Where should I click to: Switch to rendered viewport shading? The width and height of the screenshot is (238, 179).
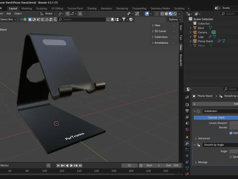(175, 14)
